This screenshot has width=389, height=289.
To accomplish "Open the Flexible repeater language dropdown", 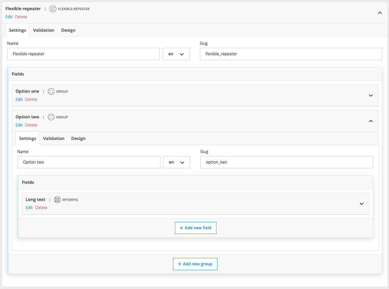I will 176,54.
